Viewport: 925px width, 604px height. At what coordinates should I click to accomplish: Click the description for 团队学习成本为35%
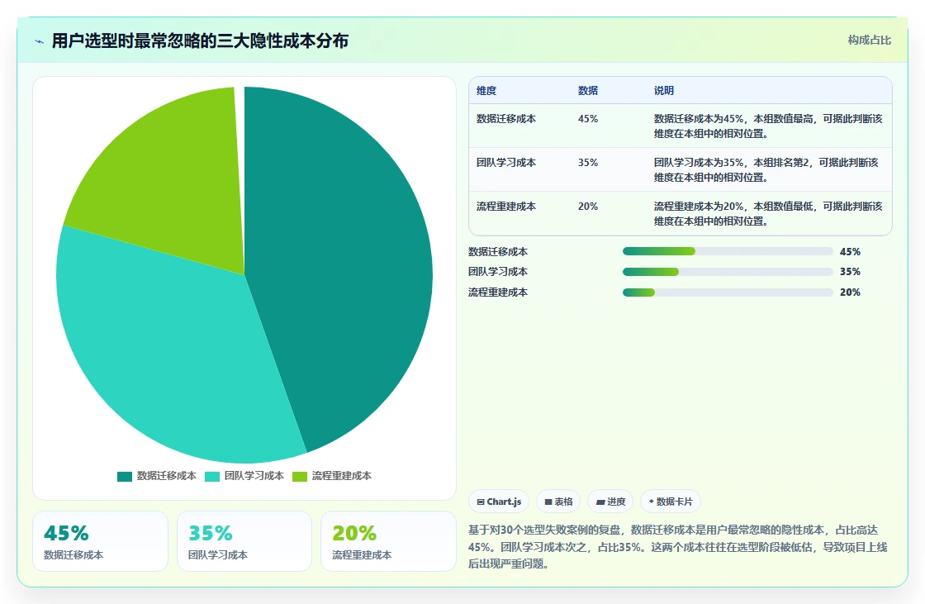pyautogui.click(x=766, y=170)
